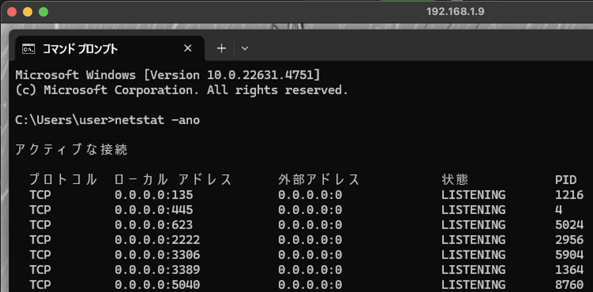Close the remote desktop window with the red button
The width and height of the screenshot is (593, 292).
pos(12,12)
